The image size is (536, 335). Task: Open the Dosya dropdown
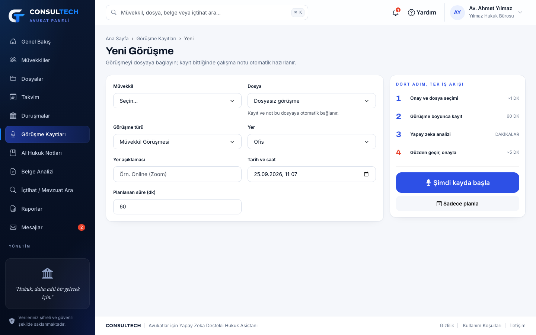coord(312,101)
